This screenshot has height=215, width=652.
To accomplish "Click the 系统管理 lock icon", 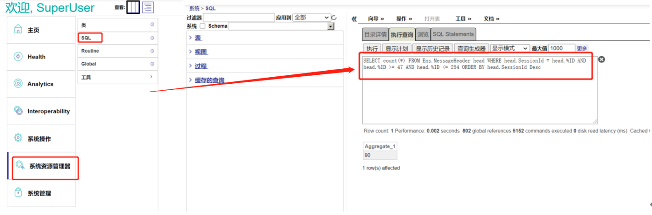I will click(18, 192).
